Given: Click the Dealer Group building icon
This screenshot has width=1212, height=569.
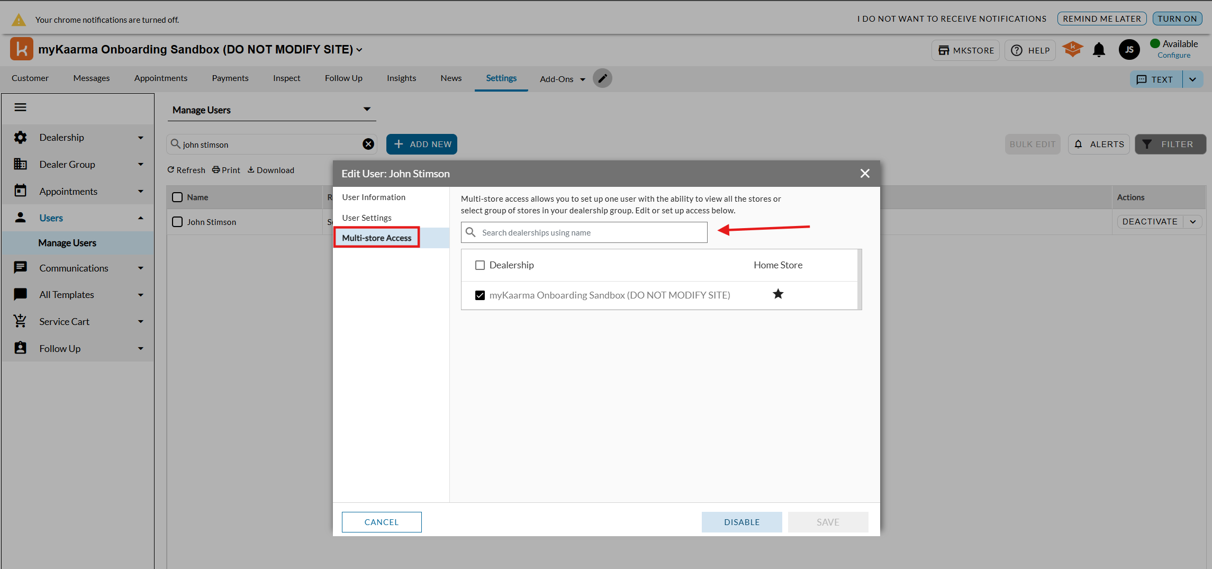Looking at the screenshot, I should 20,164.
